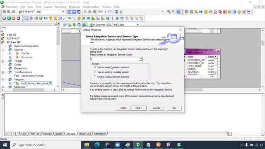The height and width of the screenshot is (149, 265).
Task: Open Designer via the green D icon
Action: coord(9,18)
